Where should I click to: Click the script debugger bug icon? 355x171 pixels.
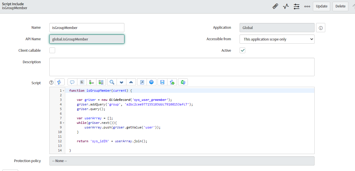pyautogui.click(x=183, y=82)
